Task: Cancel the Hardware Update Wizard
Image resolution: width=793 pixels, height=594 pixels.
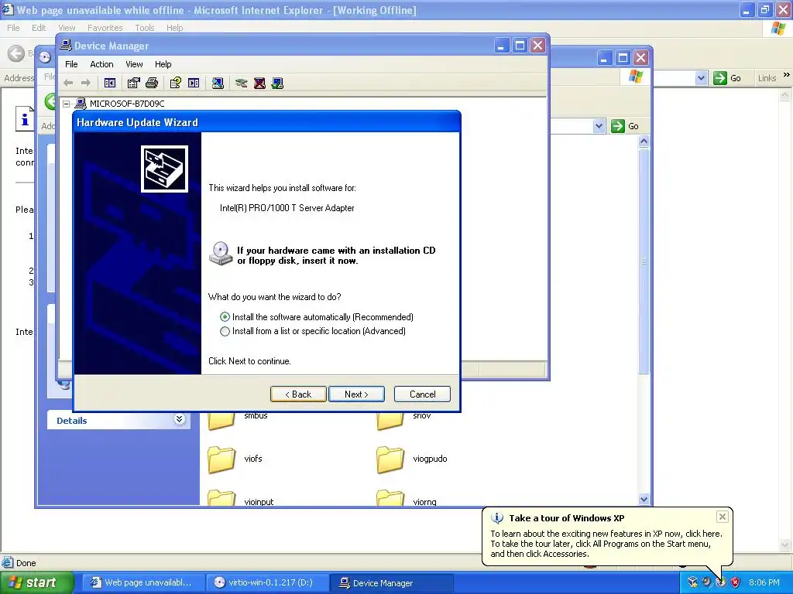Action: (x=422, y=394)
